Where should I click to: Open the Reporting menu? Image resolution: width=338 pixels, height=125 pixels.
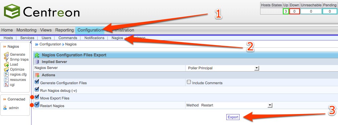click(65, 30)
